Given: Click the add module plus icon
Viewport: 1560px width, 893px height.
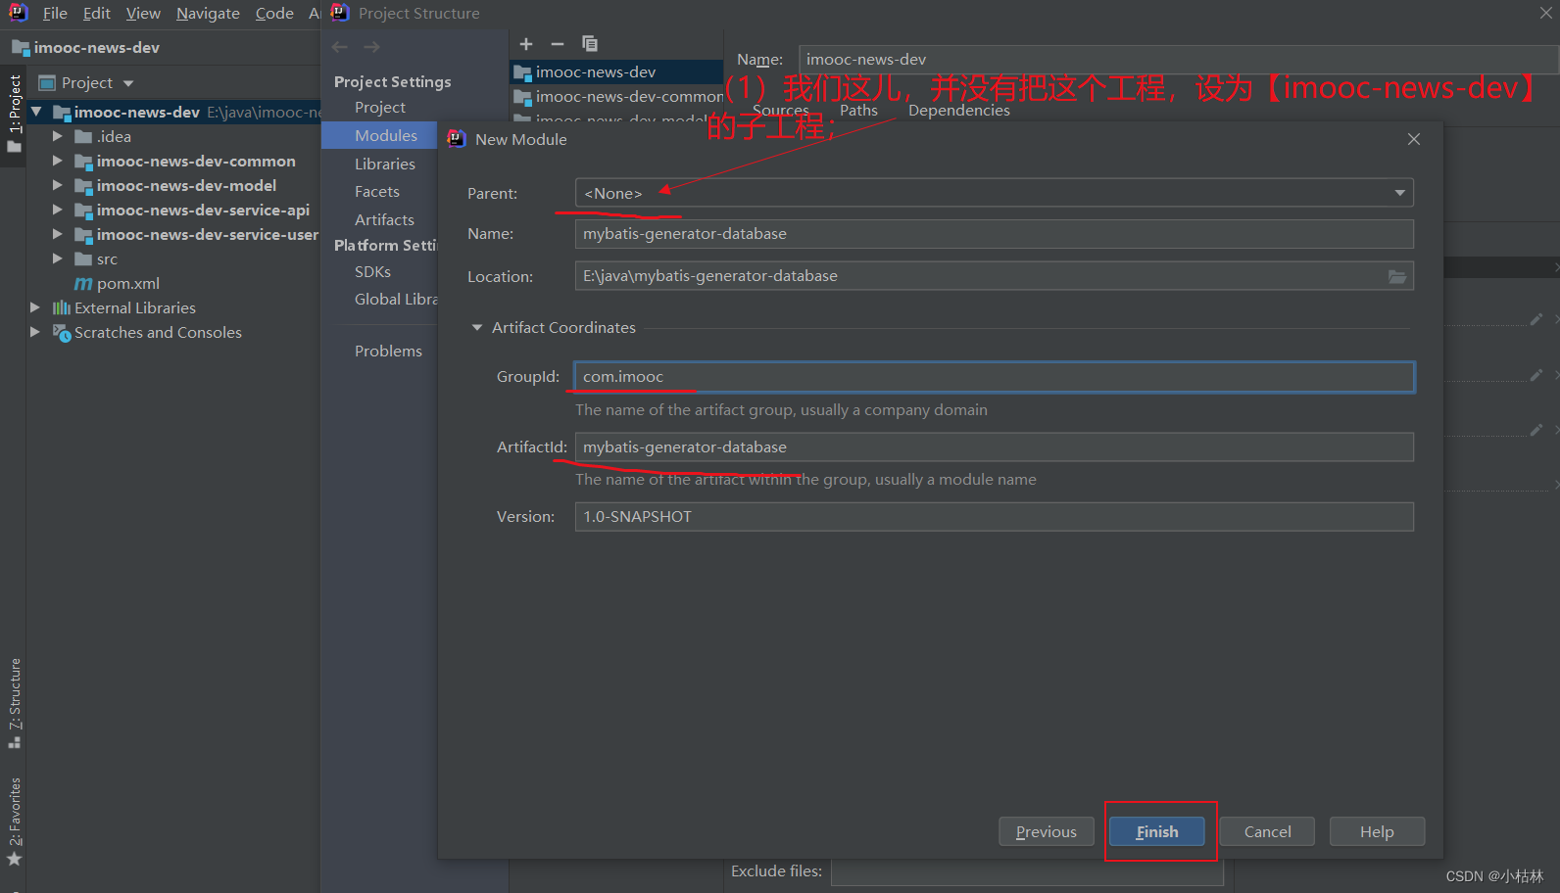Looking at the screenshot, I should click(x=526, y=44).
